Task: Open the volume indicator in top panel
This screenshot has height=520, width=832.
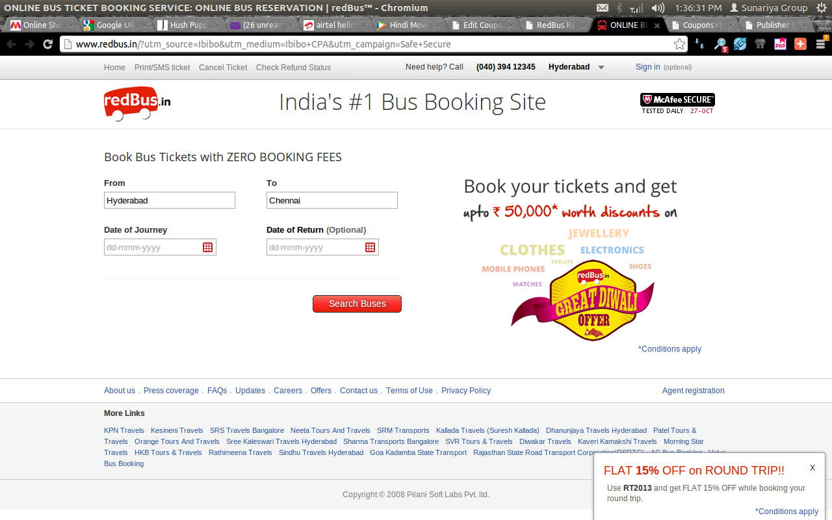Action: point(658,8)
